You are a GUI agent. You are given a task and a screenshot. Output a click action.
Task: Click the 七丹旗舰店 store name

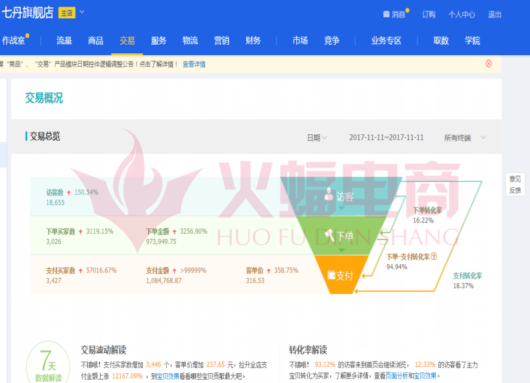tap(28, 12)
